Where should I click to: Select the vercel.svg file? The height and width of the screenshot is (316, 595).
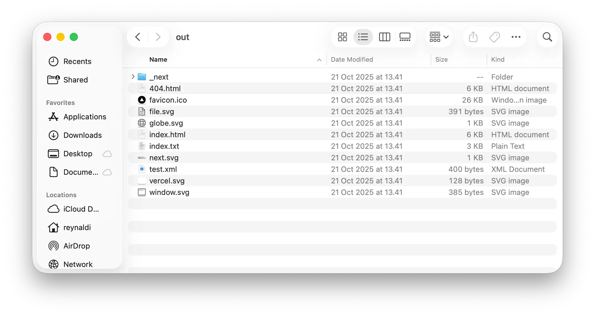[x=167, y=181]
